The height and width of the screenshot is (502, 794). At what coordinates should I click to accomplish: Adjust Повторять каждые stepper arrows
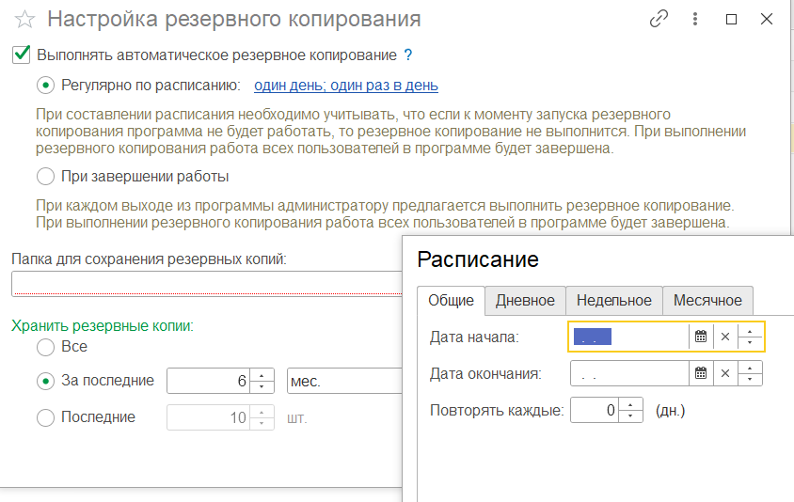coord(632,410)
